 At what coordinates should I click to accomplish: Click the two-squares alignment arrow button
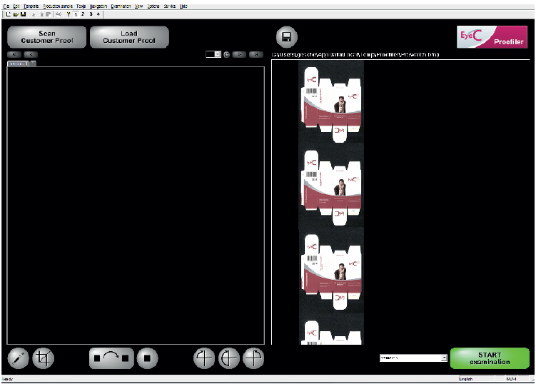tap(111, 358)
